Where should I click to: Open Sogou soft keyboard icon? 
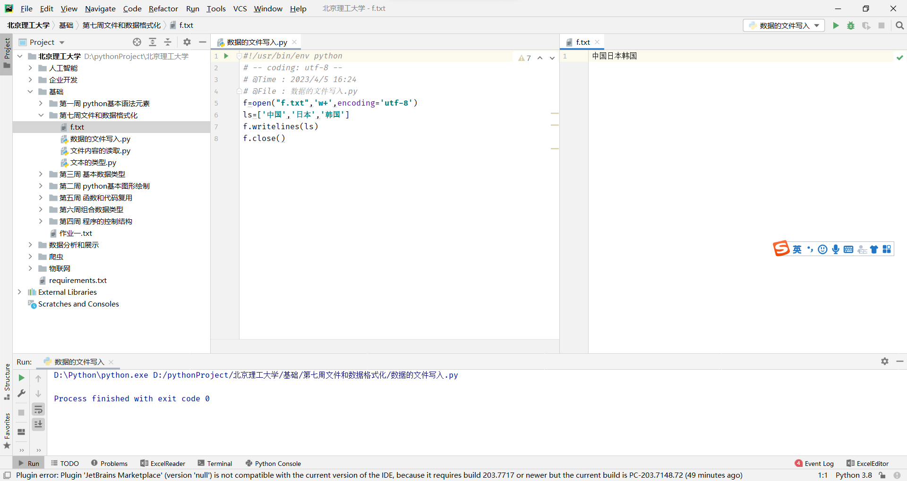(x=848, y=249)
